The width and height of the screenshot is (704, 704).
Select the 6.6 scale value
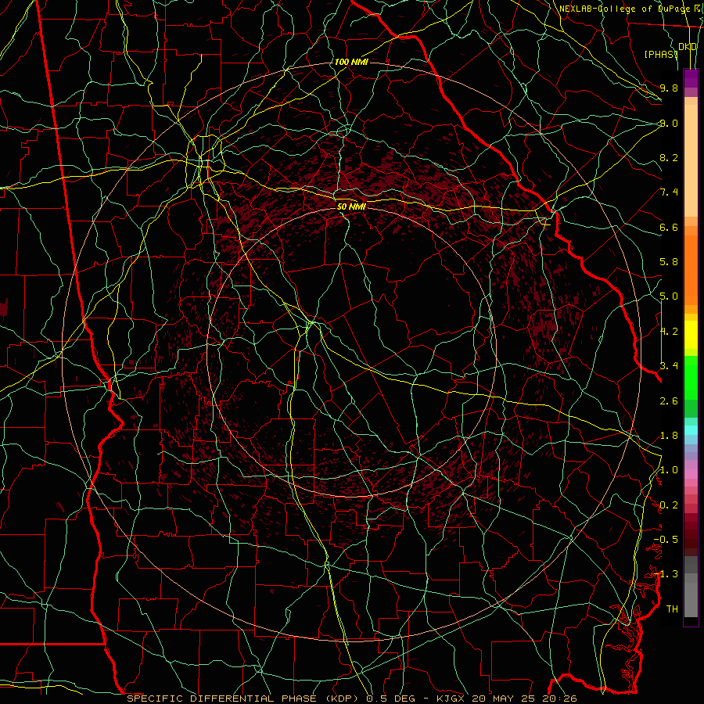669,227
